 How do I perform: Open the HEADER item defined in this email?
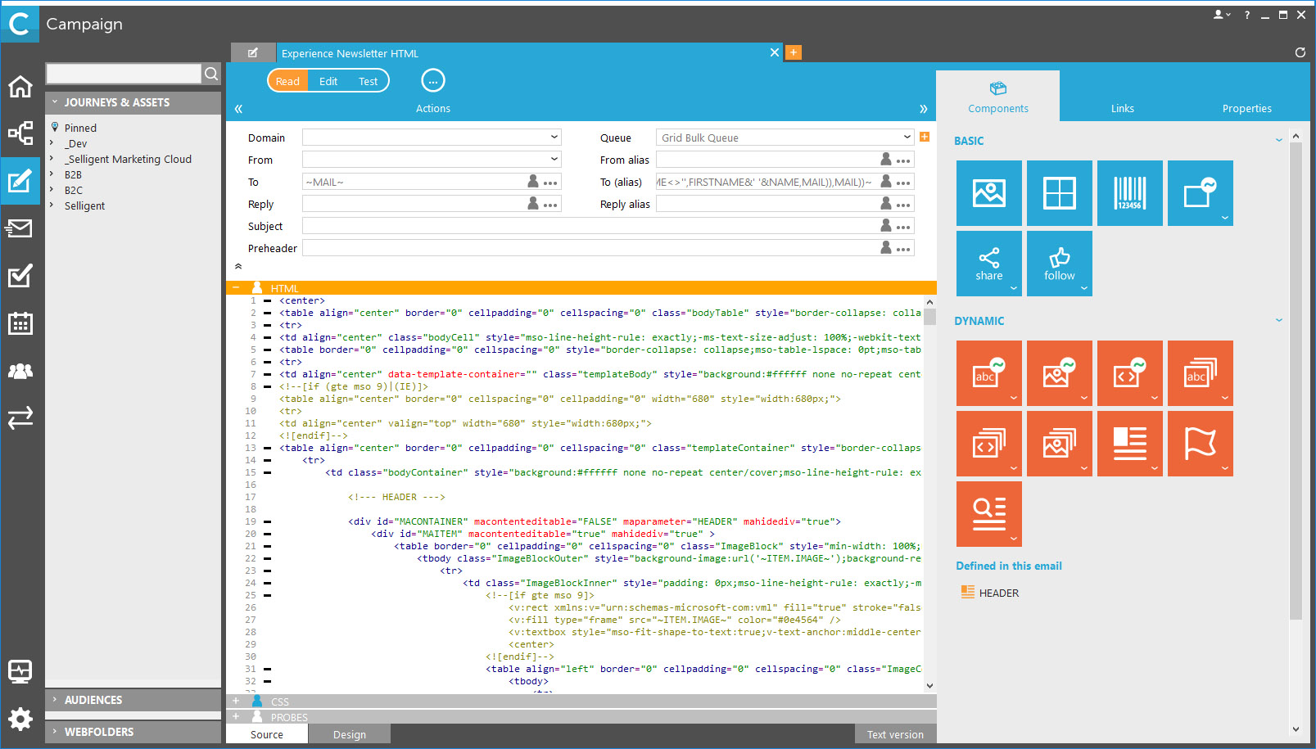tap(997, 592)
